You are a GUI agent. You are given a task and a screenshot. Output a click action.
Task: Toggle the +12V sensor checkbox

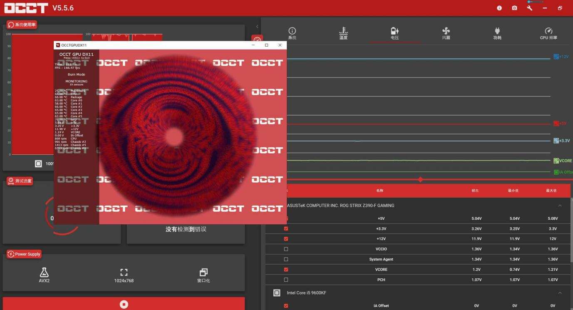point(286,239)
